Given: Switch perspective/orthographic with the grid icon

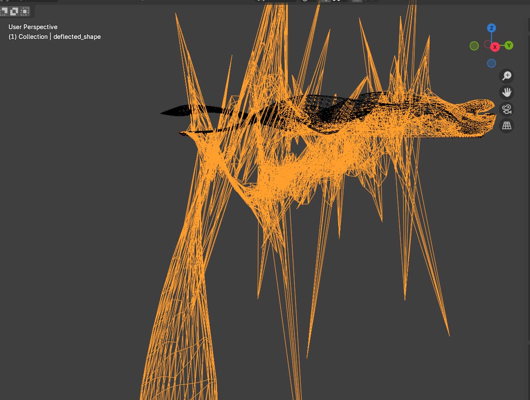Looking at the screenshot, I should (506, 126).
